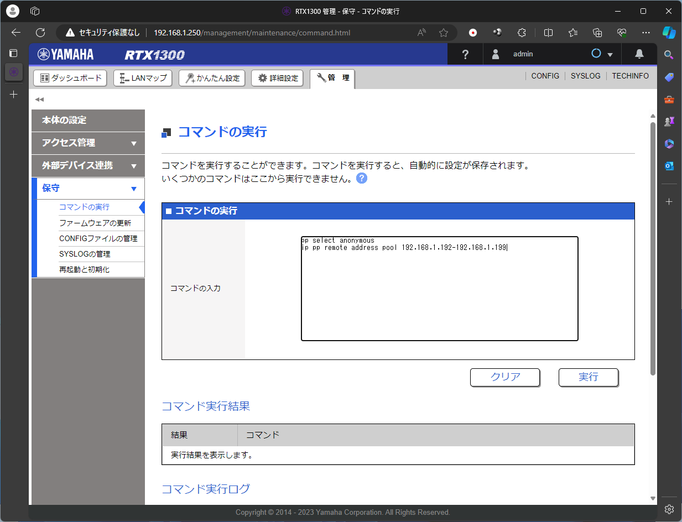The image size is (682, 522).
Task: Click the page vertical scrollbar
Action: click(x=653, y=249)
